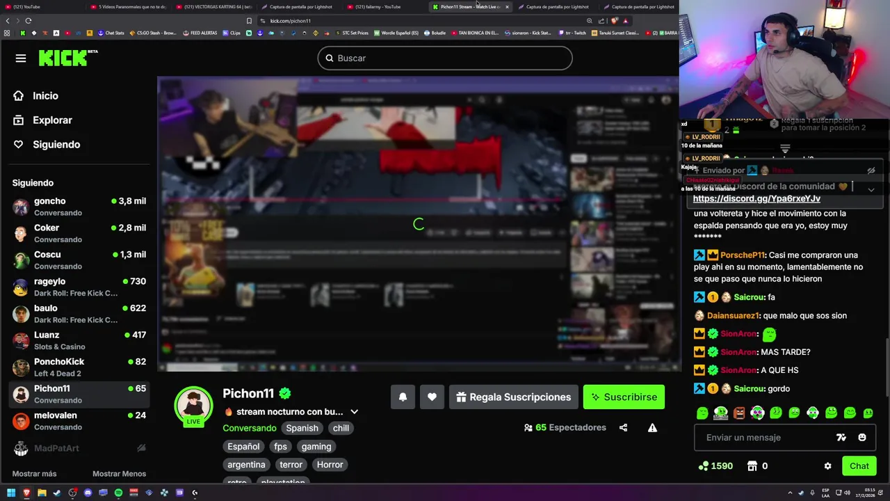Switch to 5 Videos Paranormales browser tab
Viewport: 890px width, 501px height.
tap(129, 7)
